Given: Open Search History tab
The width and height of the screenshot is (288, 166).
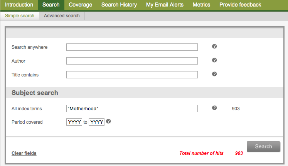Looking at the screenshot, I should click(x=119, y=5).
